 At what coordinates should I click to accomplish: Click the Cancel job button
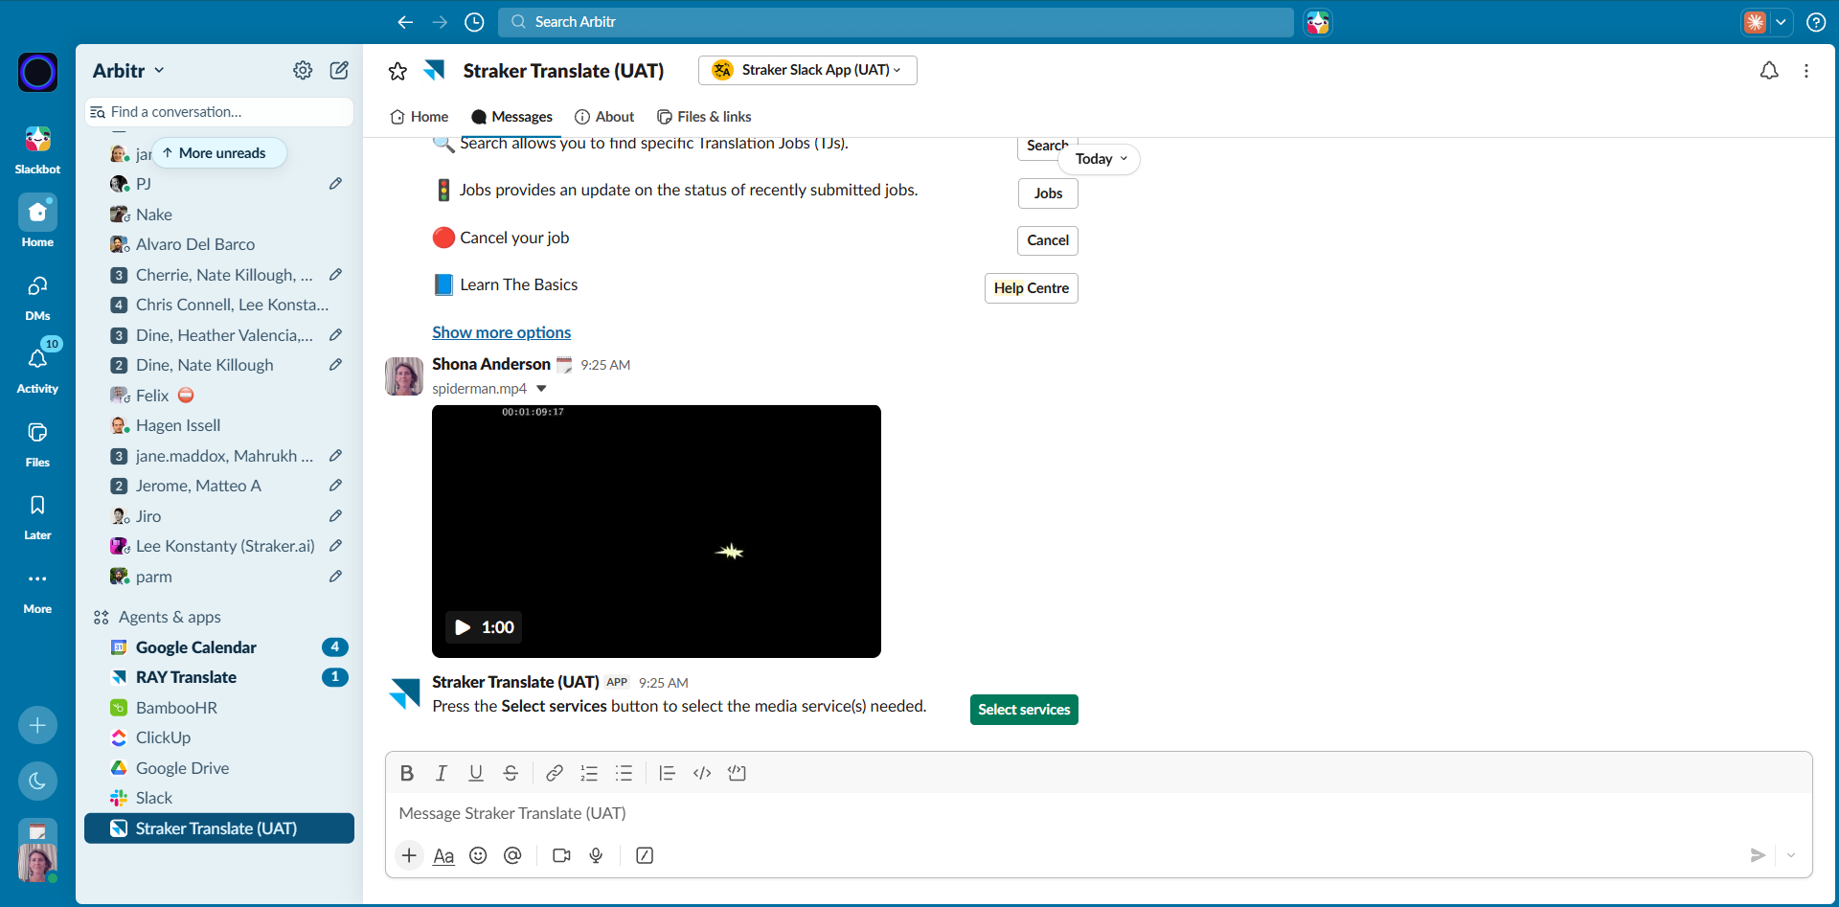[1048, 240]
